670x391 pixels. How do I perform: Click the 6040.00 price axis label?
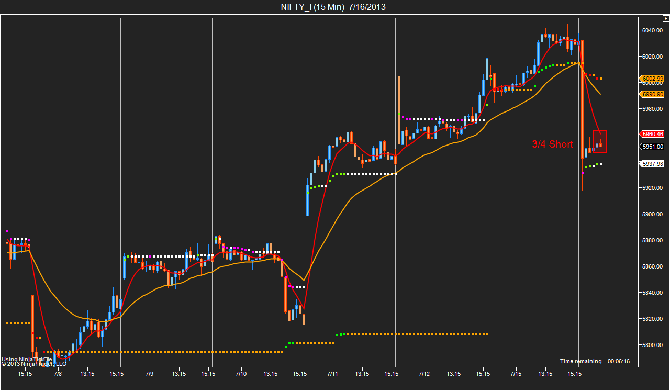[653, 30]
